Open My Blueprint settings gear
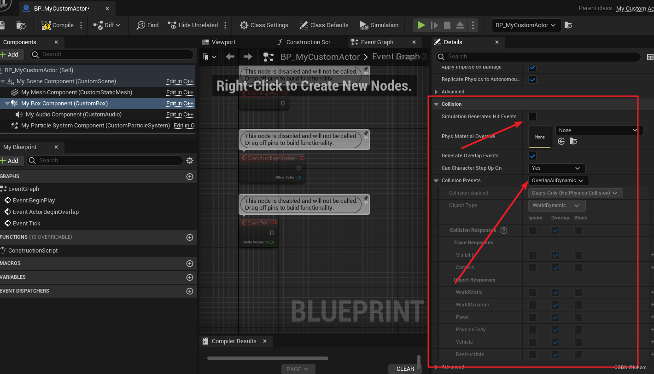This screenshot has width=654, height=374. click(190, 161)
